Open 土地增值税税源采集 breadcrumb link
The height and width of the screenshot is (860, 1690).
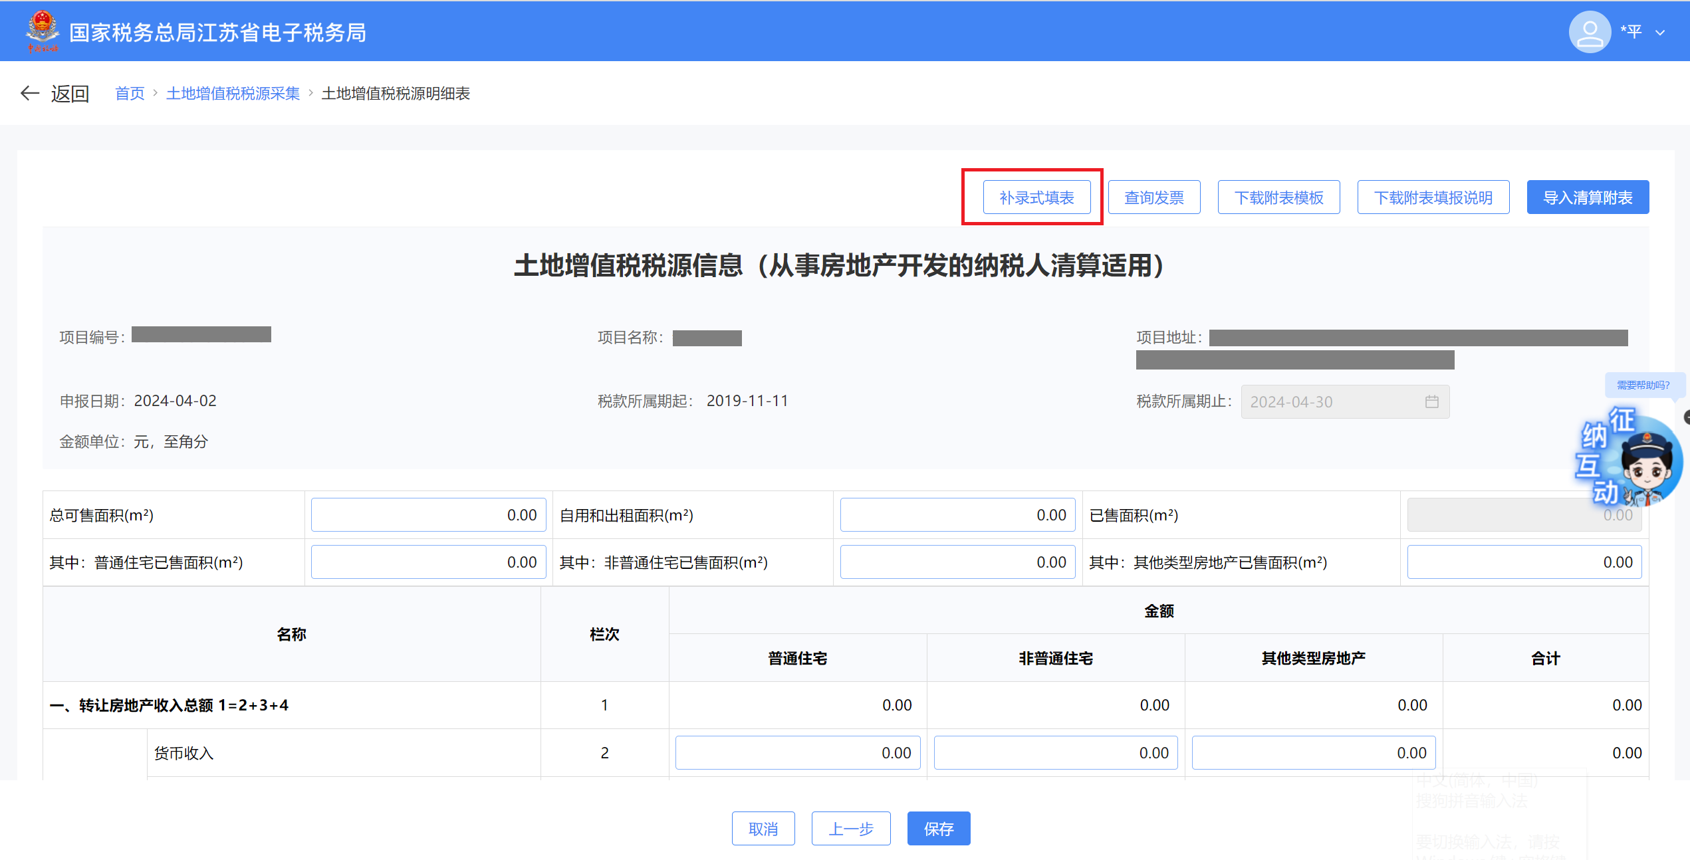pos(233,94)
